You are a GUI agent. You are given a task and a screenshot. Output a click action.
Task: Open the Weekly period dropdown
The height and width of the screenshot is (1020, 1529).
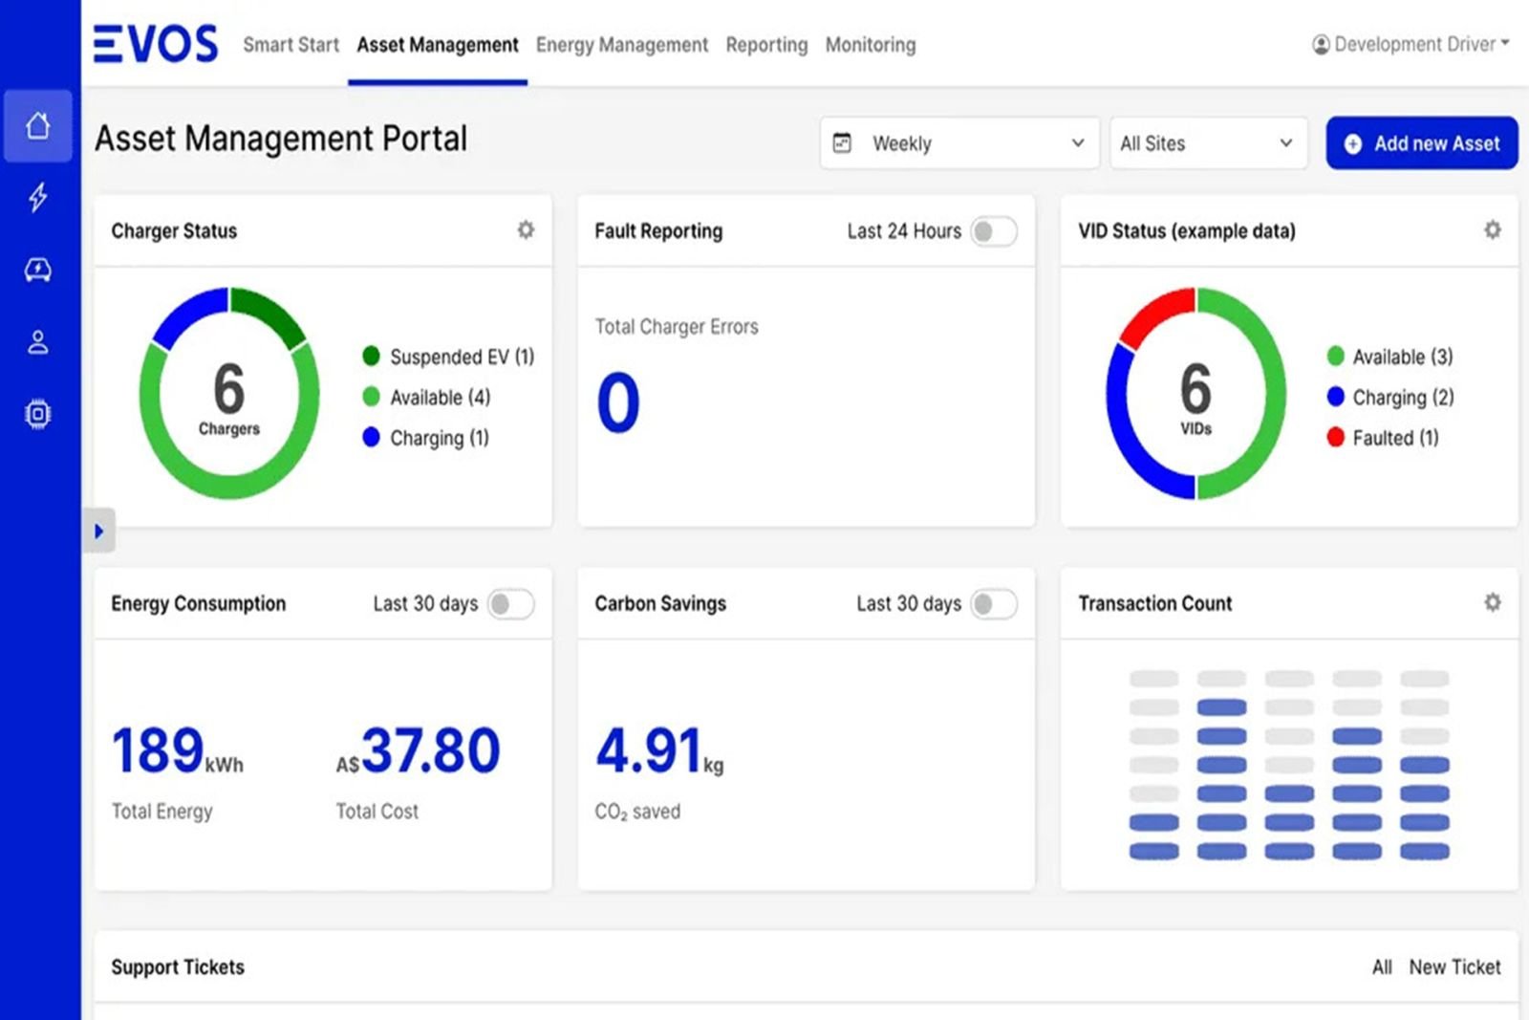pos(958,143)
